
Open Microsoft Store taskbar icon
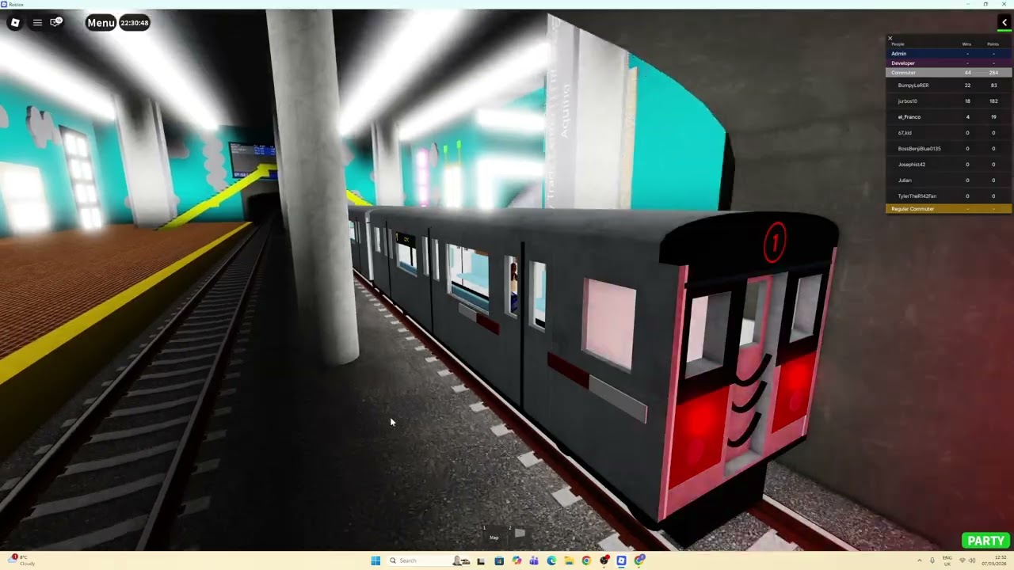(x=499, y=560)
